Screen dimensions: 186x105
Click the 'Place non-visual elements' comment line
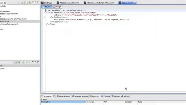pyautogui.click(x=91, y=20)
